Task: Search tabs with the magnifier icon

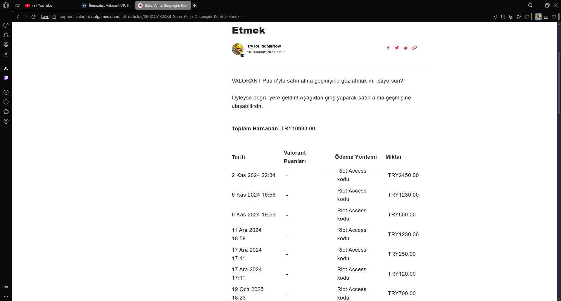Action: (530, 5)
